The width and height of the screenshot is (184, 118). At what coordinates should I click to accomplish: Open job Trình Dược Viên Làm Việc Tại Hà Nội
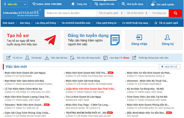point(147,97)
